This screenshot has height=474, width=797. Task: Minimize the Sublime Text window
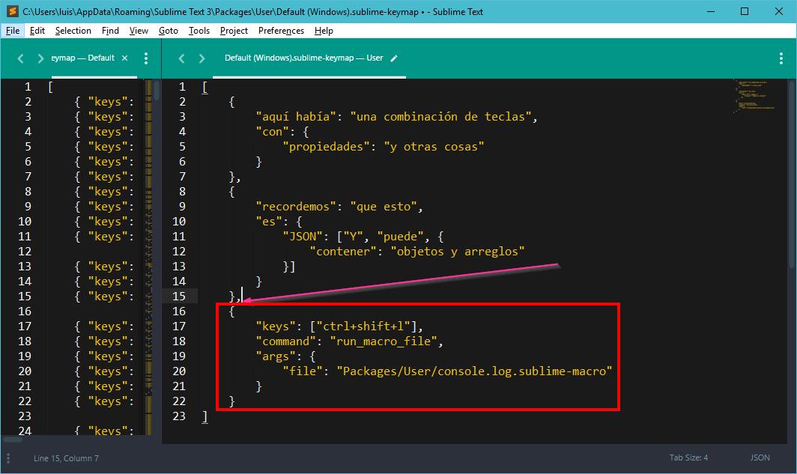711,11
